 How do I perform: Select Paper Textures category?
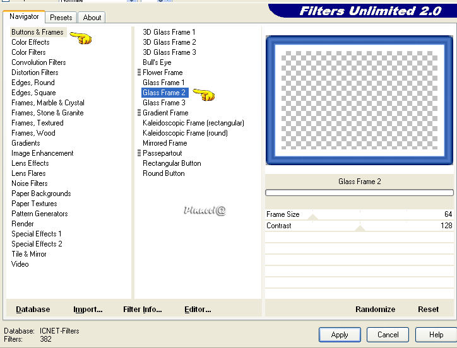(x=34, y=204)
